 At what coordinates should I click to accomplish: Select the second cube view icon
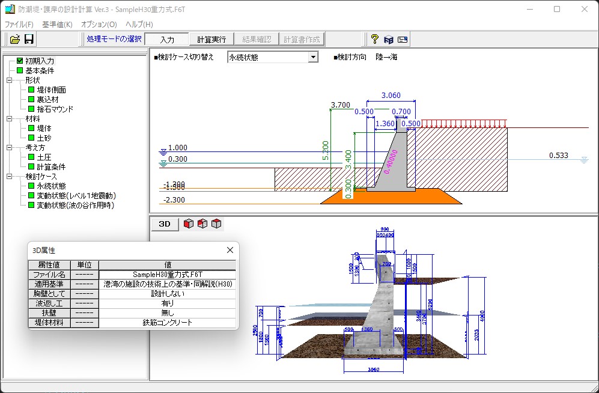pos(202,224)
